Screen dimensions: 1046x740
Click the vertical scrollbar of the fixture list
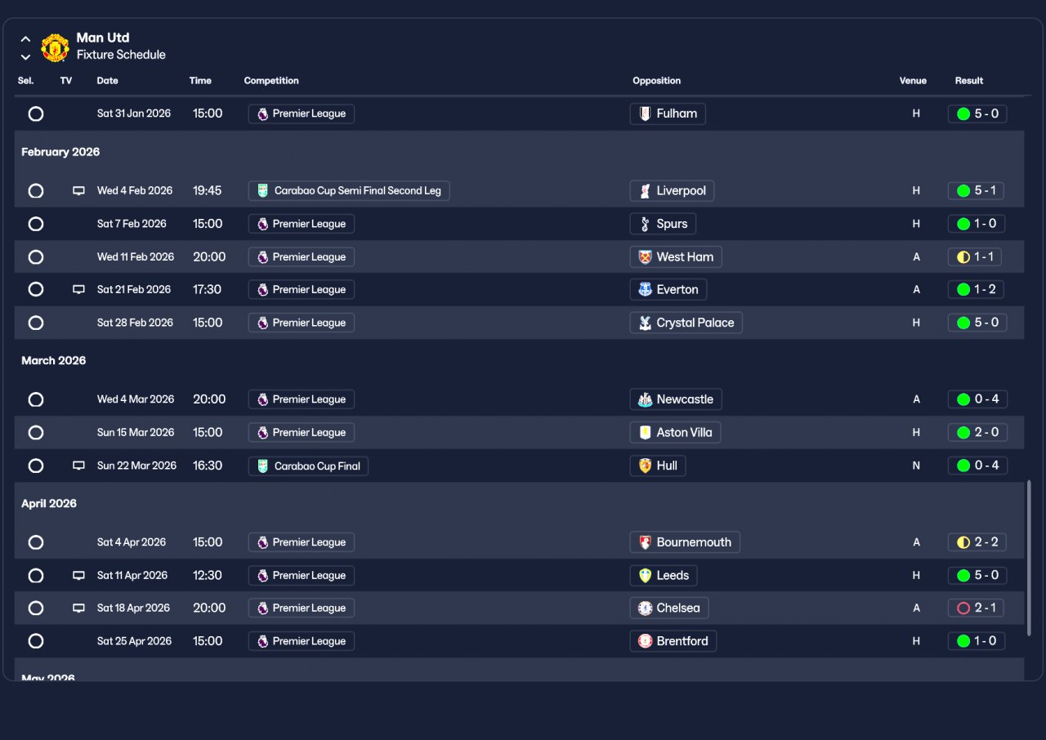[x=1029, y=558]
